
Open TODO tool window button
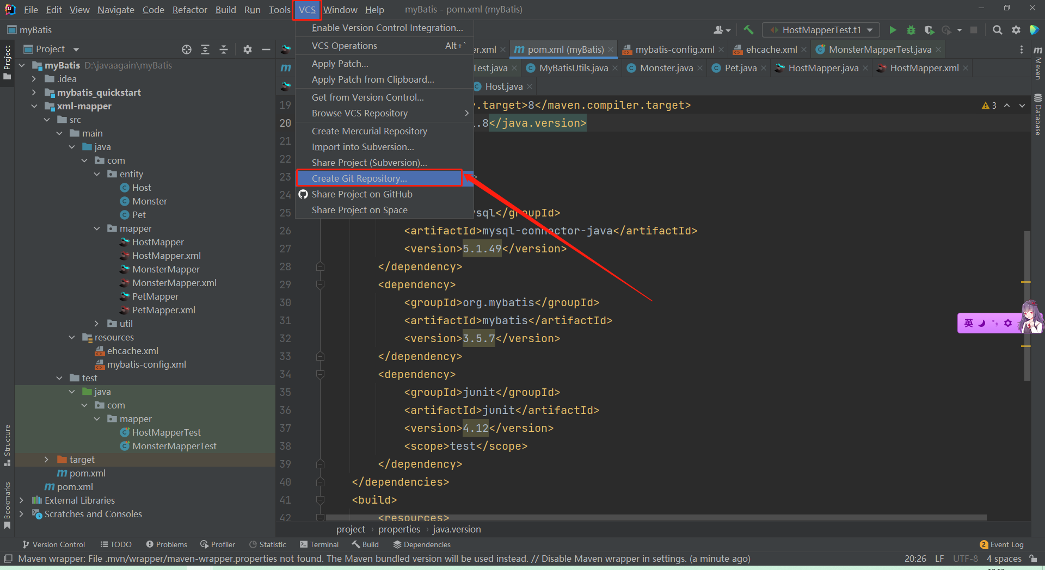116,544
